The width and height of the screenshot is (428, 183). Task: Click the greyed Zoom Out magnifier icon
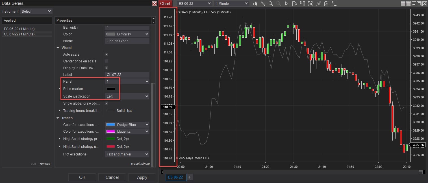click(x=279, y=4)
